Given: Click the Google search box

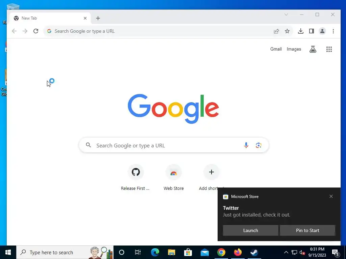Looking at the screenshot, I should (174, 145).
